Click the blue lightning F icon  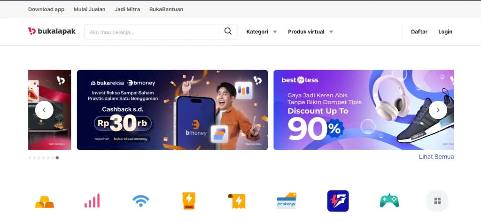coord(338,201)
